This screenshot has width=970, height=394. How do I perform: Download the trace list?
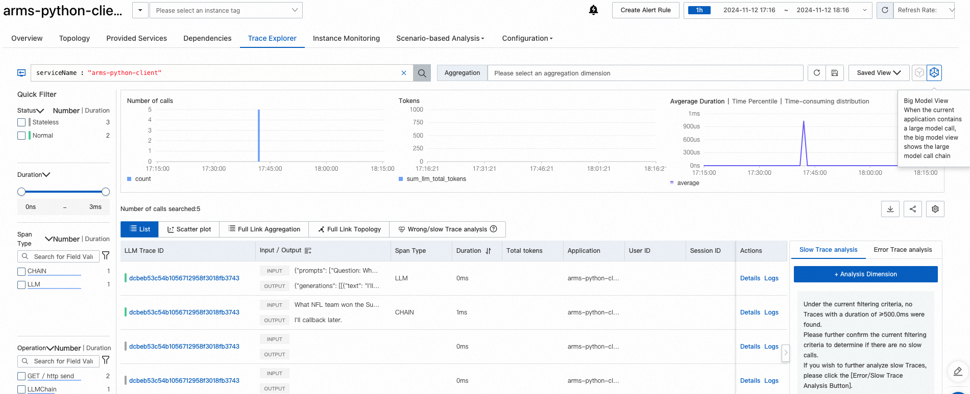click(x=890, y=209)
